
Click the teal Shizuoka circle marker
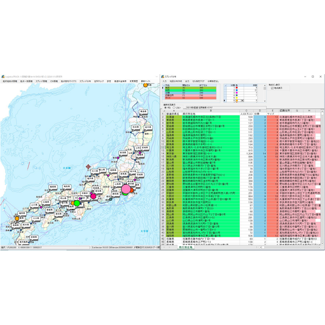pyautogui.click(x=110, y=199)
